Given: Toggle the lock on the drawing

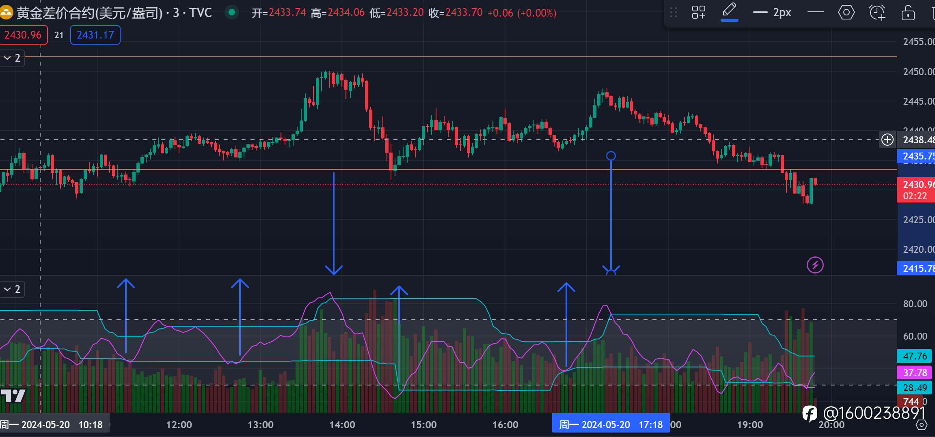Looking at the screenshot, I should click(908, 13).
